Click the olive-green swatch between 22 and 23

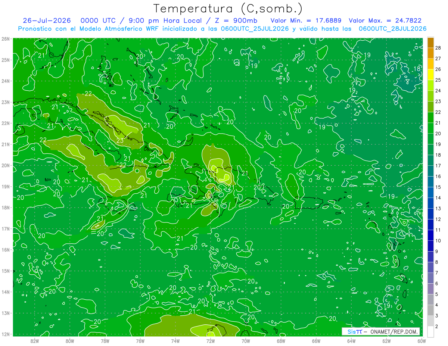coord(430,107)
